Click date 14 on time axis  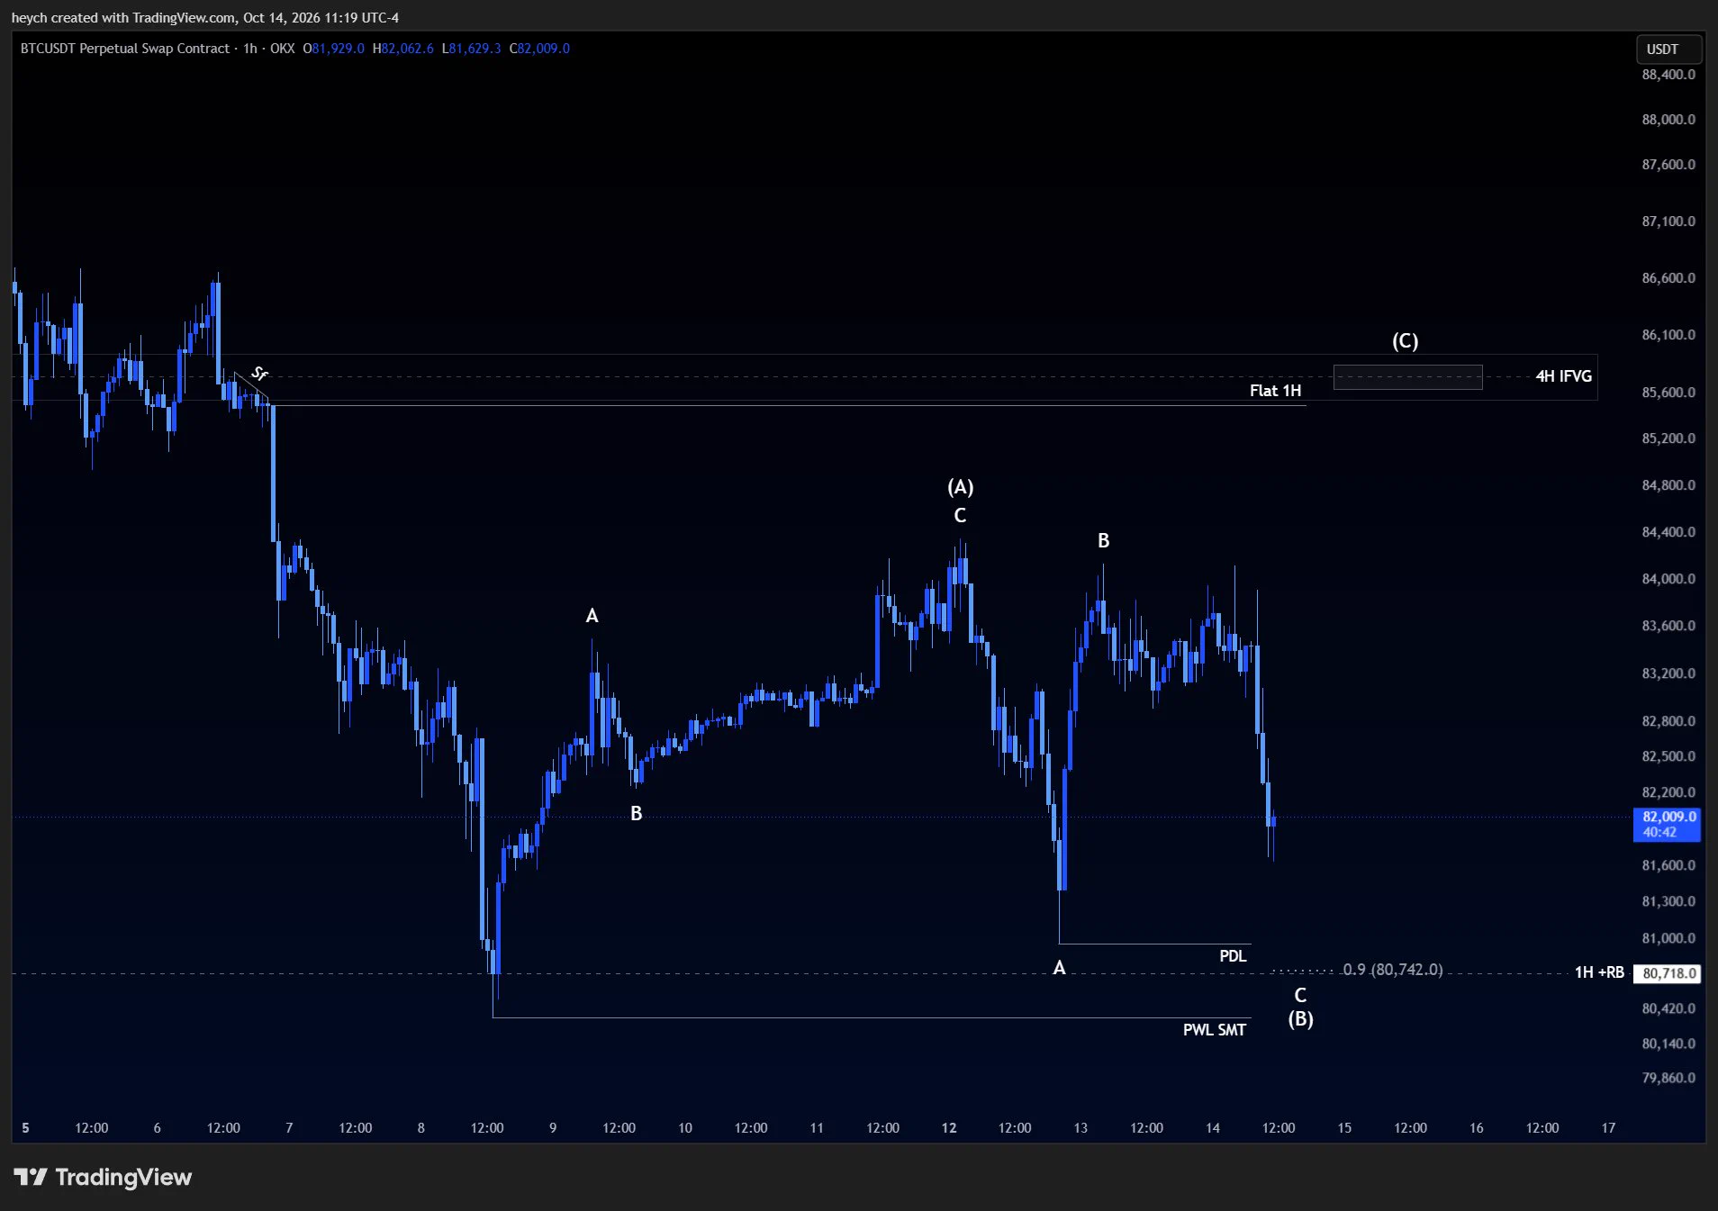[1212, 1128]
